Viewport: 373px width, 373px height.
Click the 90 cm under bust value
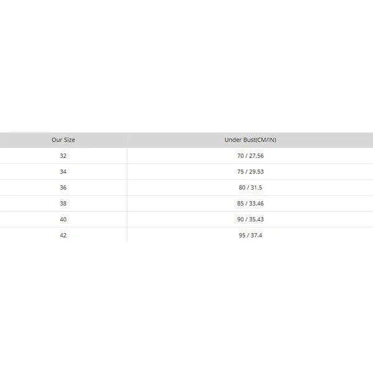pos(240,219)
